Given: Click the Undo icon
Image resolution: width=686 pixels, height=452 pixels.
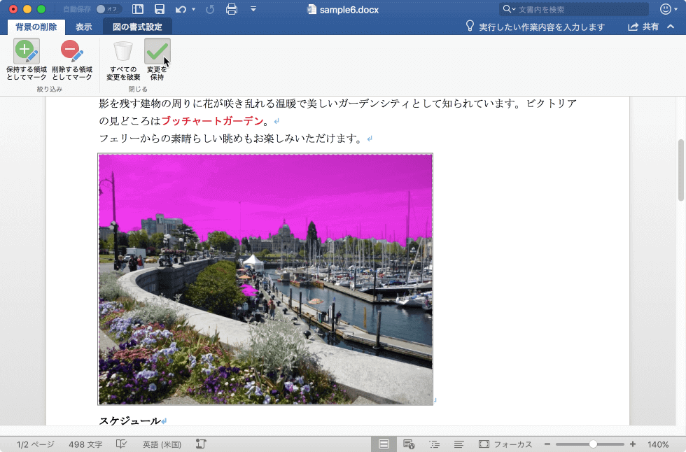Looking at the screenshot, I should (x=182, y=10).
